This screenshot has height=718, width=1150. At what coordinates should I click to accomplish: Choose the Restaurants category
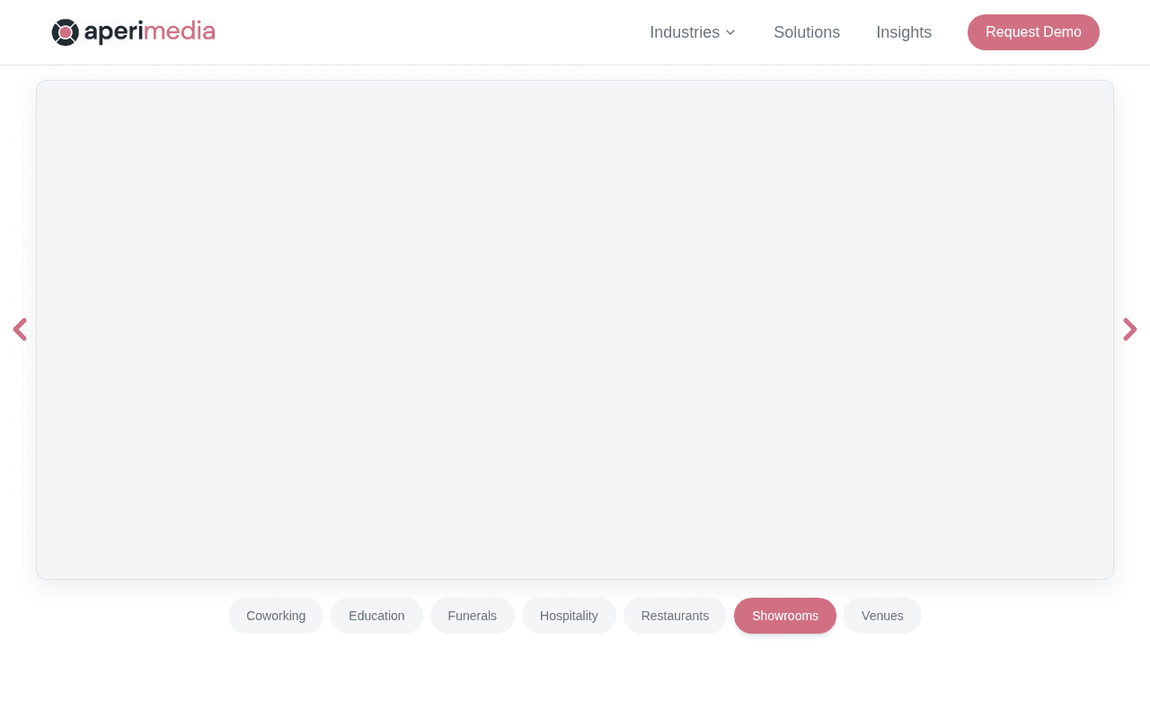675,616
